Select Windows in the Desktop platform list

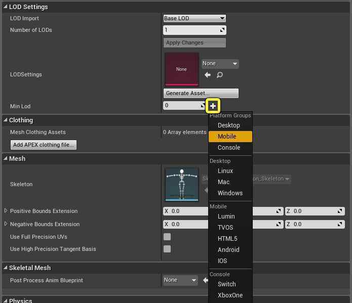(230, 193)
